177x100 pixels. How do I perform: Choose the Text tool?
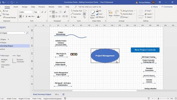[74, 17]
